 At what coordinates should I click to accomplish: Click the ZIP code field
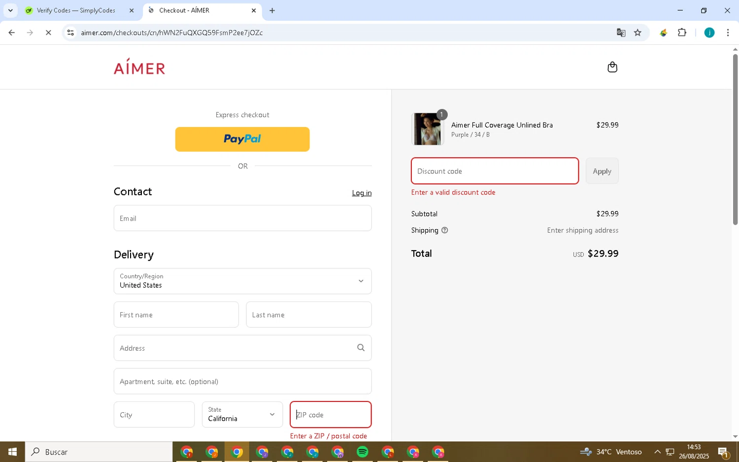click(331, 415)
